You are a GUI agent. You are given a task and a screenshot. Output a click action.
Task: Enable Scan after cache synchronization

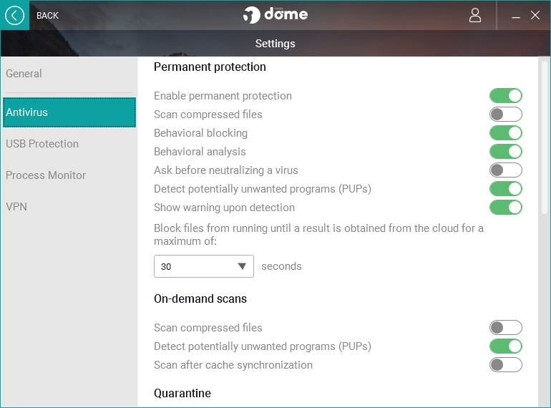click(x=505, y=365)
